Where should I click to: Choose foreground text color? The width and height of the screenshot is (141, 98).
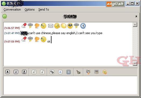[x=60, y=72]
